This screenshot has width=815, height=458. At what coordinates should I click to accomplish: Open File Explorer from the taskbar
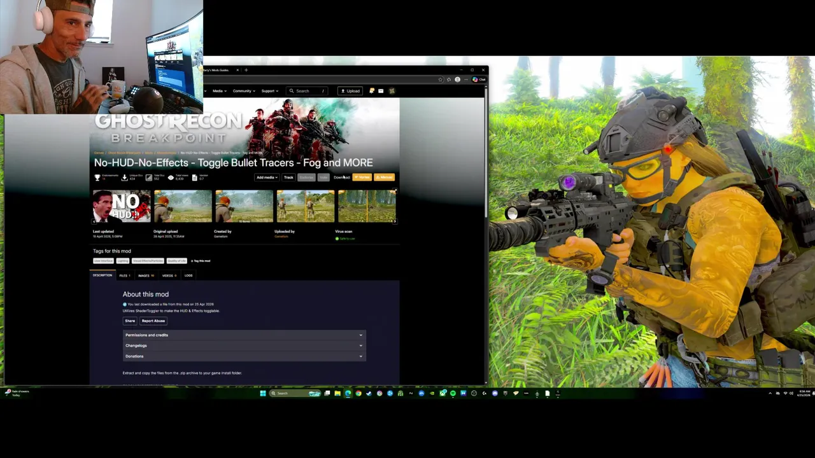[x=337, y=393]
